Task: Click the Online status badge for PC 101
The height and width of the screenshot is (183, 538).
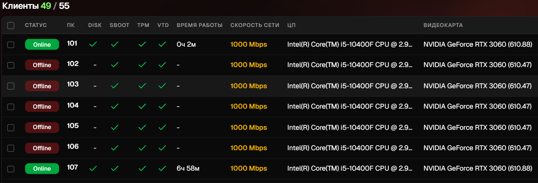Action: 42,44
